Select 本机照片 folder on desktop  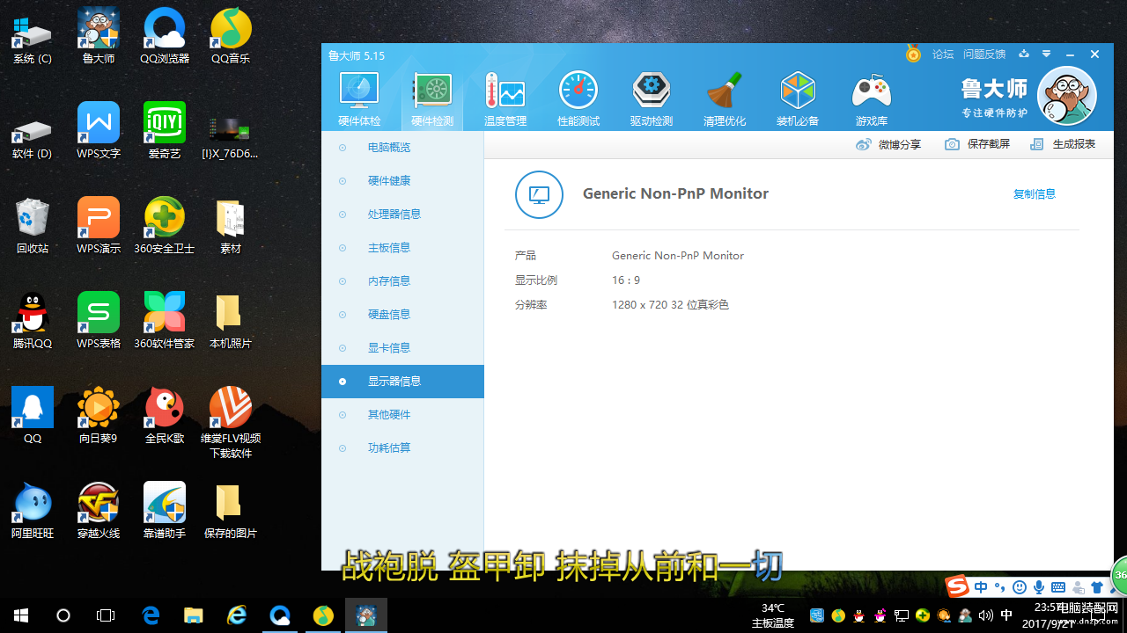click(231, 322)
